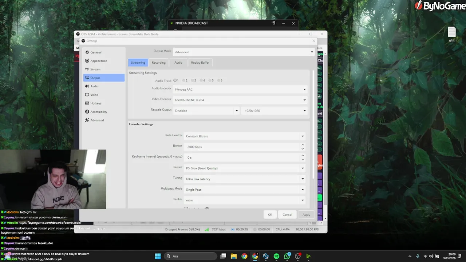Image resolution: width=466 pixels, height=262 pixels.
Task: Open Hotkeys settings in the sidebar
Action: (x=104, y=103)
